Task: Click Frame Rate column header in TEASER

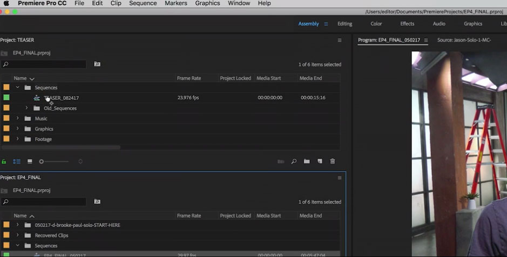Action: coord(189,78)
